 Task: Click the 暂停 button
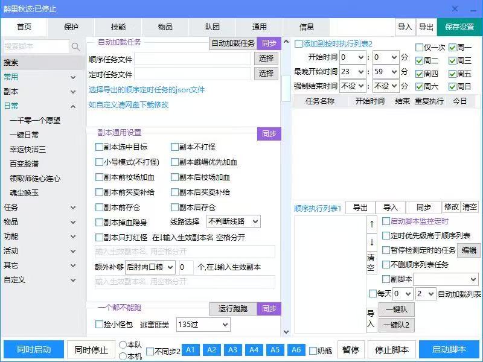tap(351, 350)
